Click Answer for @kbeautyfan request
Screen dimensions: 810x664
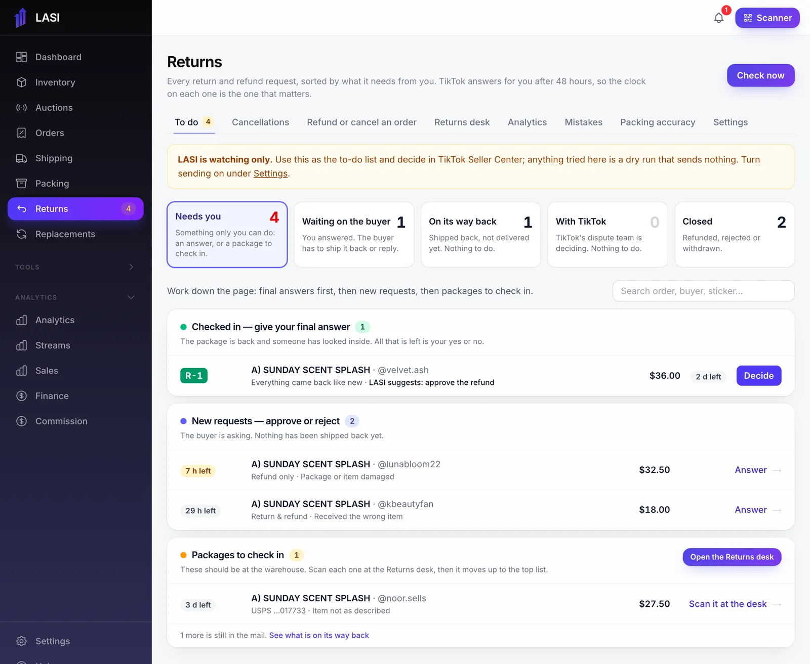click(x=757, y=510)
